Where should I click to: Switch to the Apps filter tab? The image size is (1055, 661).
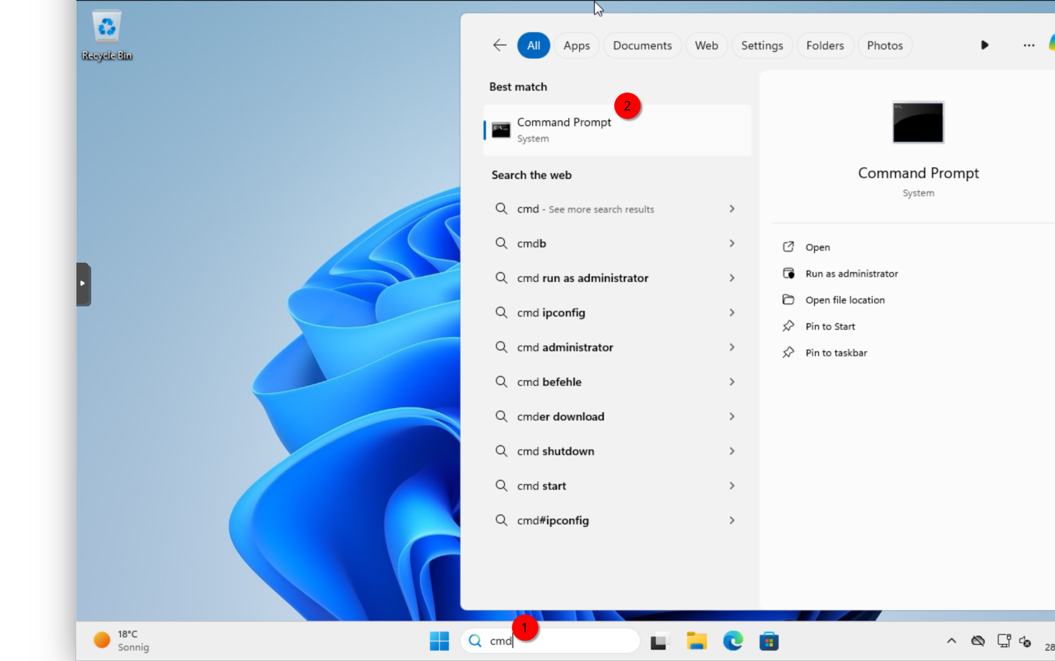click(x=576, y=45)
